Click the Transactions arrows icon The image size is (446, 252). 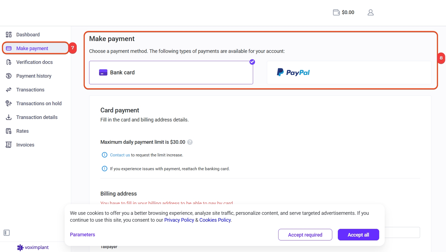(9, 90)
